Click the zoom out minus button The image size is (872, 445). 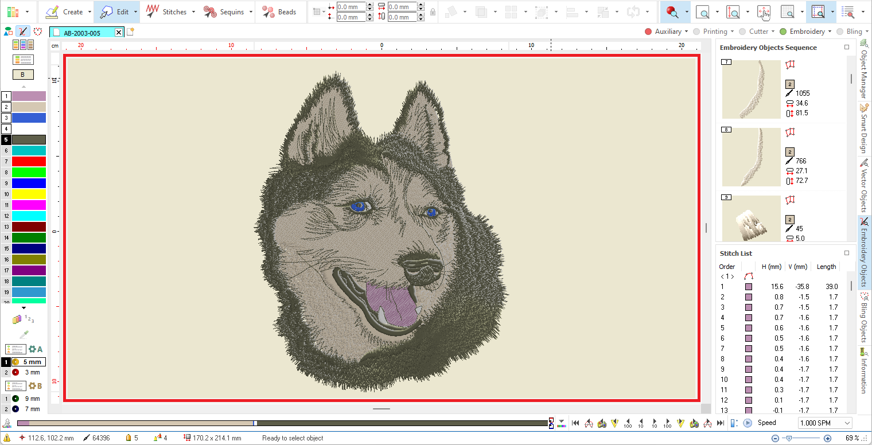775,438
